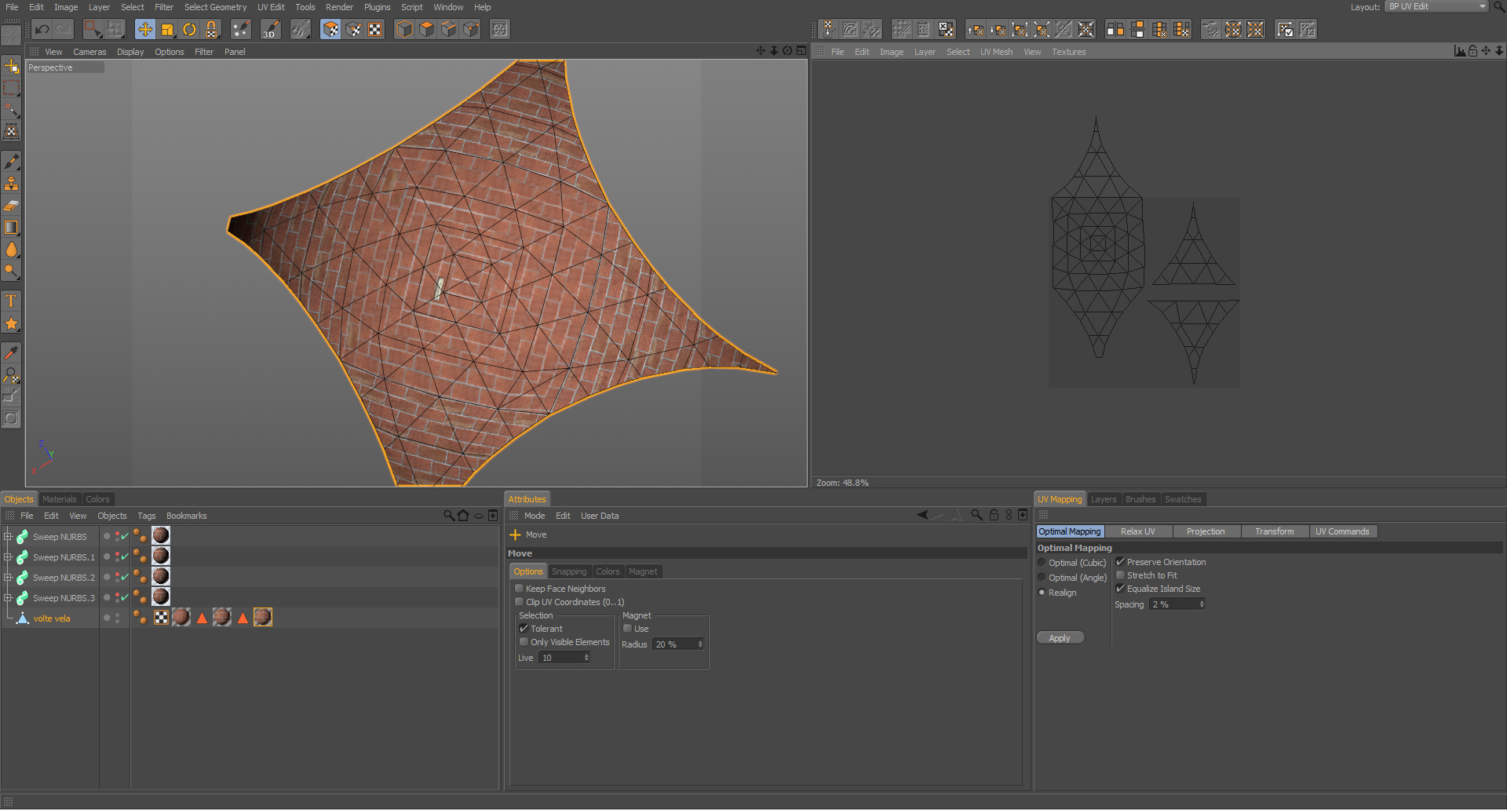Select the Eyedropper tool
Screen dimensions: 1507x810
coord(11,353)
